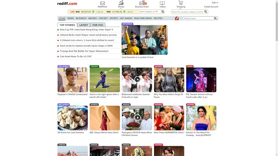Open the Seen These WONDERFUL Films thumbnail

169,118
